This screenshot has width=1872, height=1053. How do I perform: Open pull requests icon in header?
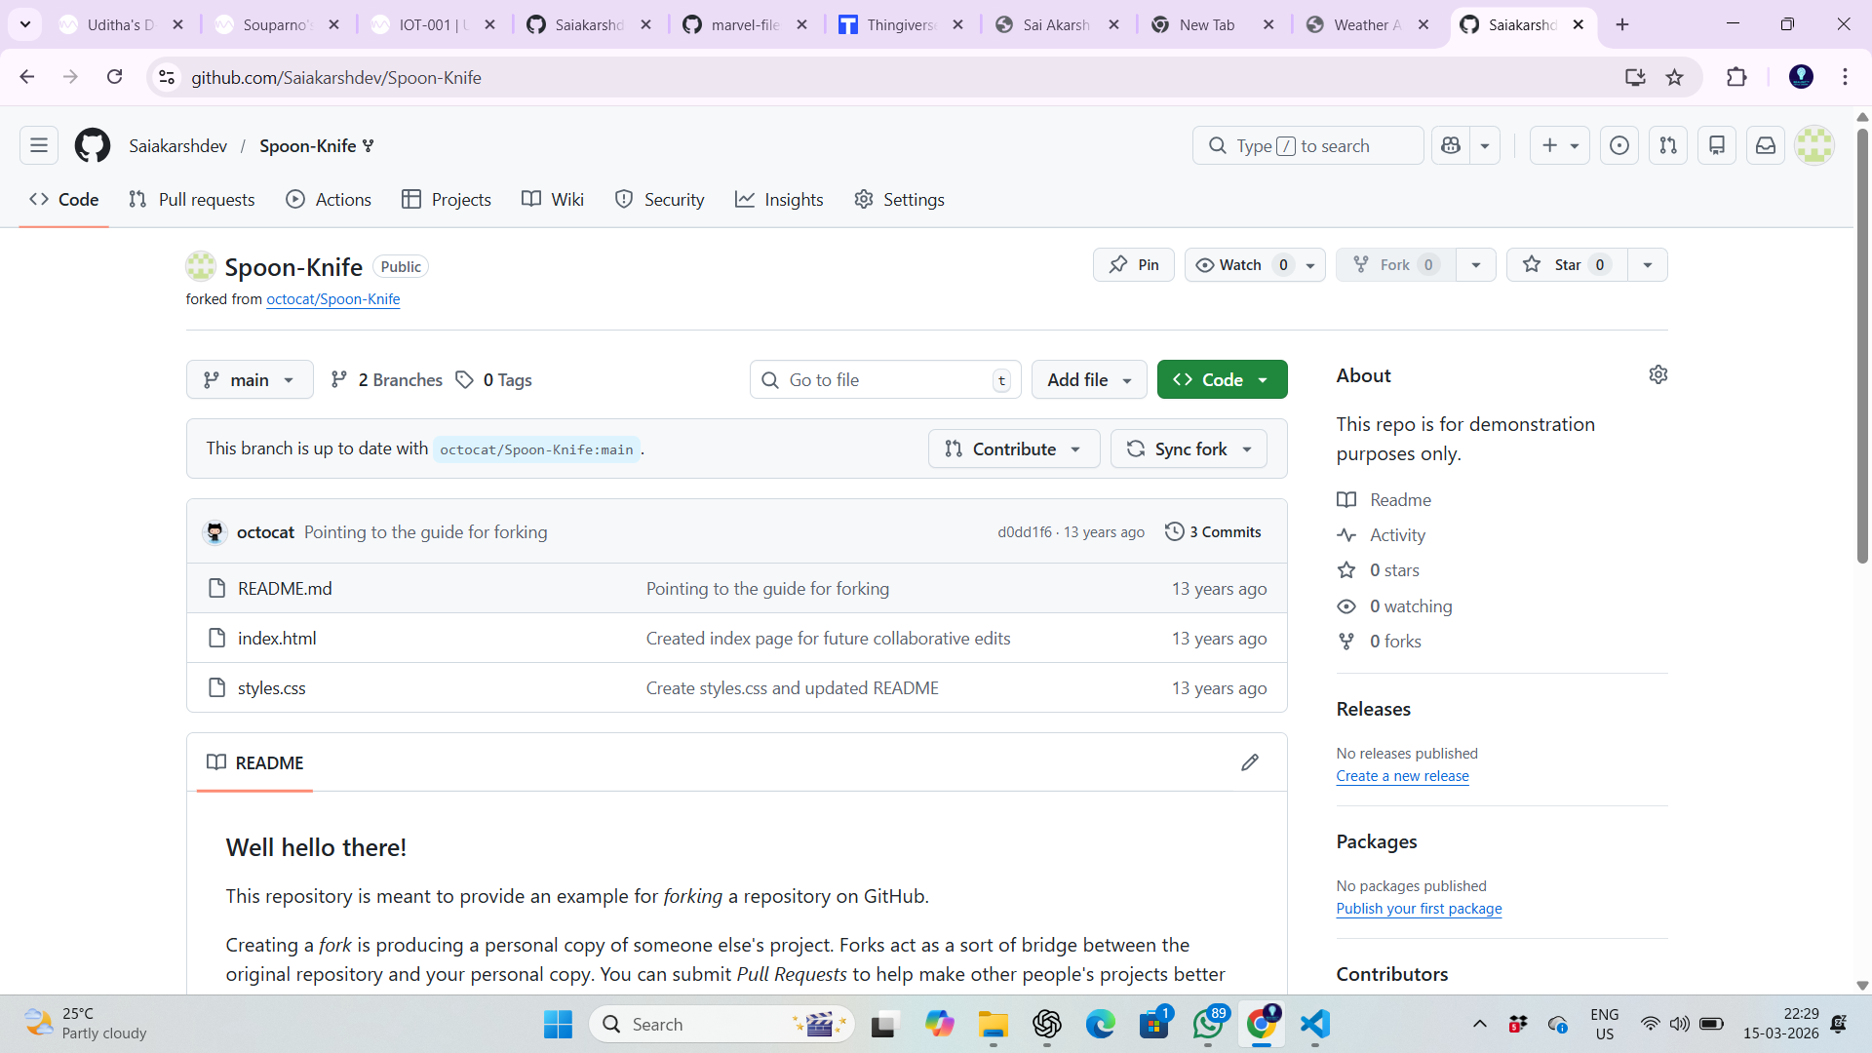(x=1668, y=145)
